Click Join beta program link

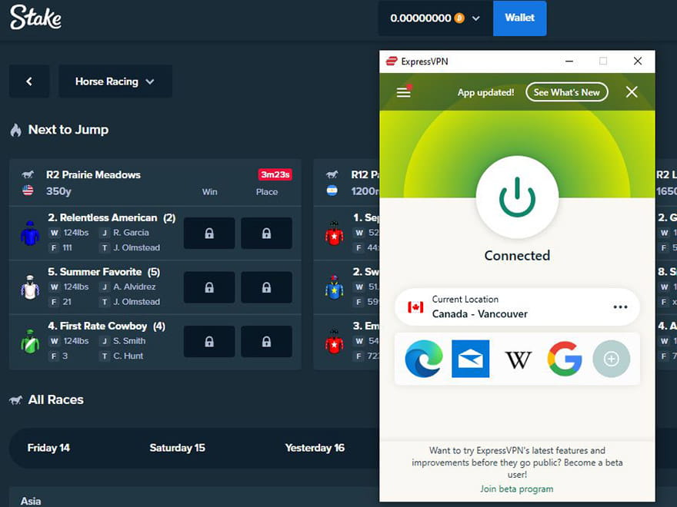(516, 489)
